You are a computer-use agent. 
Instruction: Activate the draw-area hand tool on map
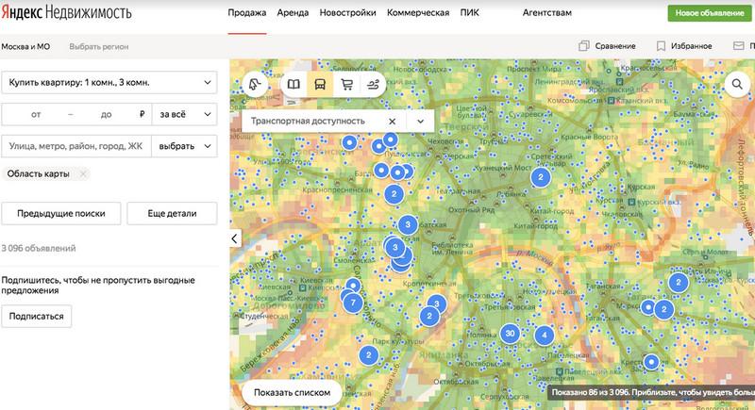coord(255,85)
